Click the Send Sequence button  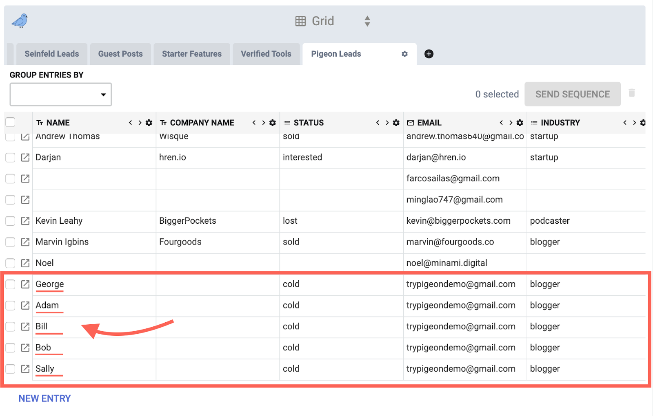(x=572, y=94)
